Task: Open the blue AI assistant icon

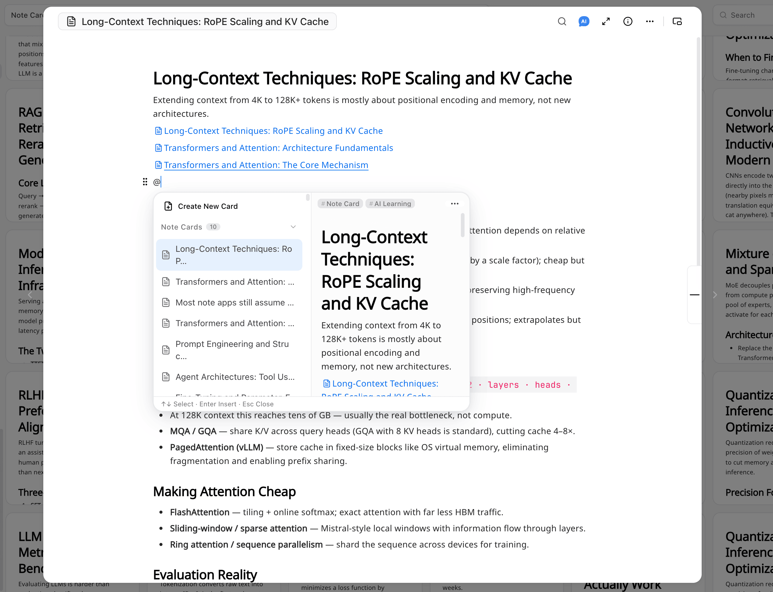Action: click(584, 22)
